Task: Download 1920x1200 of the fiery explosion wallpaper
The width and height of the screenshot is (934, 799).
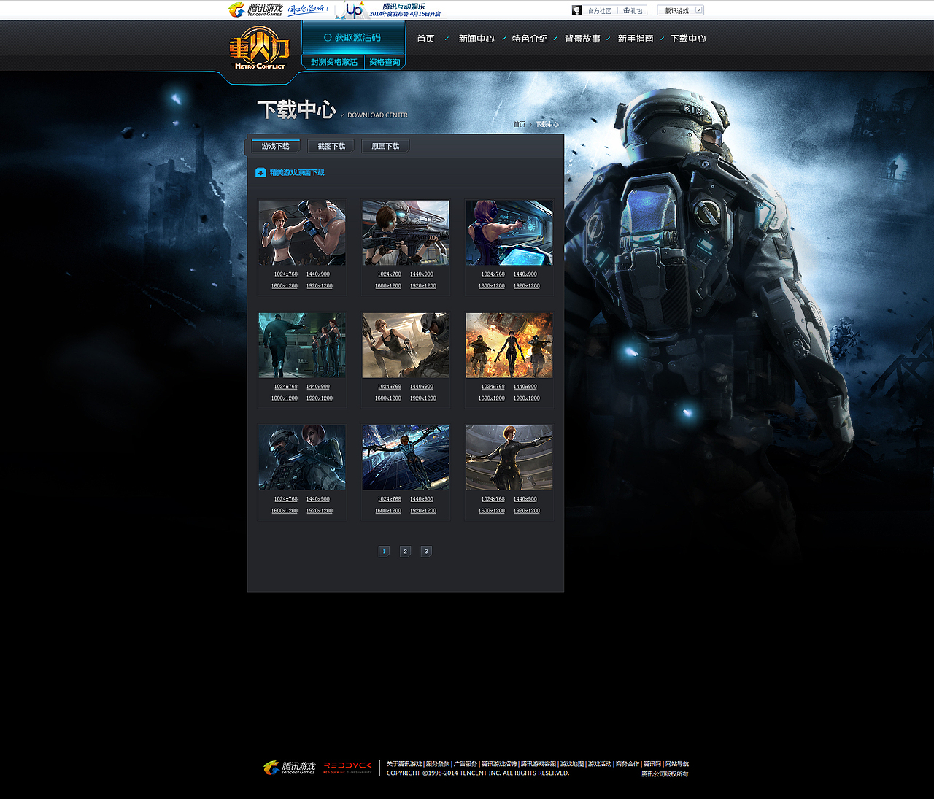Action: pyautogui.click(x=527, y=398)
